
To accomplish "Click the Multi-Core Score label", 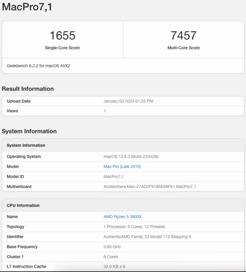I will 183,48.
